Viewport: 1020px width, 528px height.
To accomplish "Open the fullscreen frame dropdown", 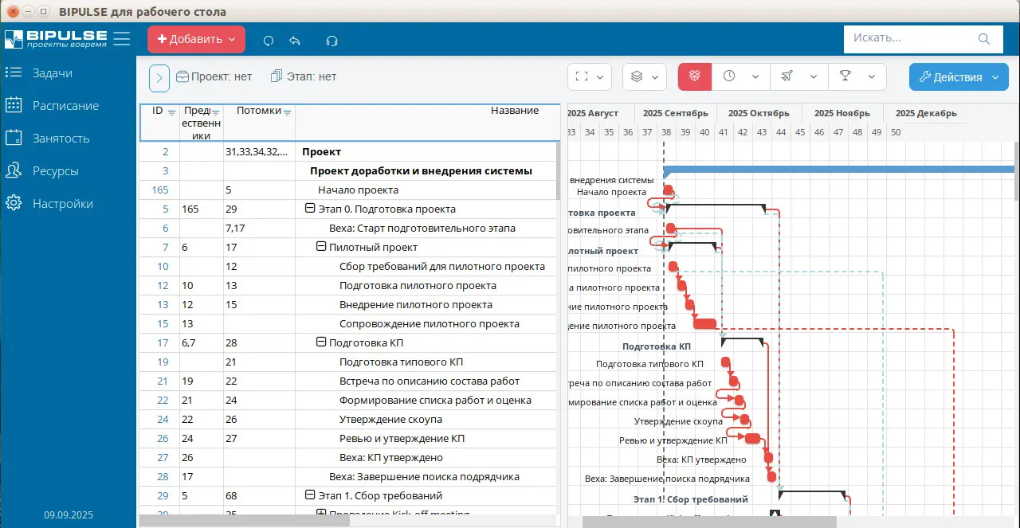I will (x=590, y=76).
